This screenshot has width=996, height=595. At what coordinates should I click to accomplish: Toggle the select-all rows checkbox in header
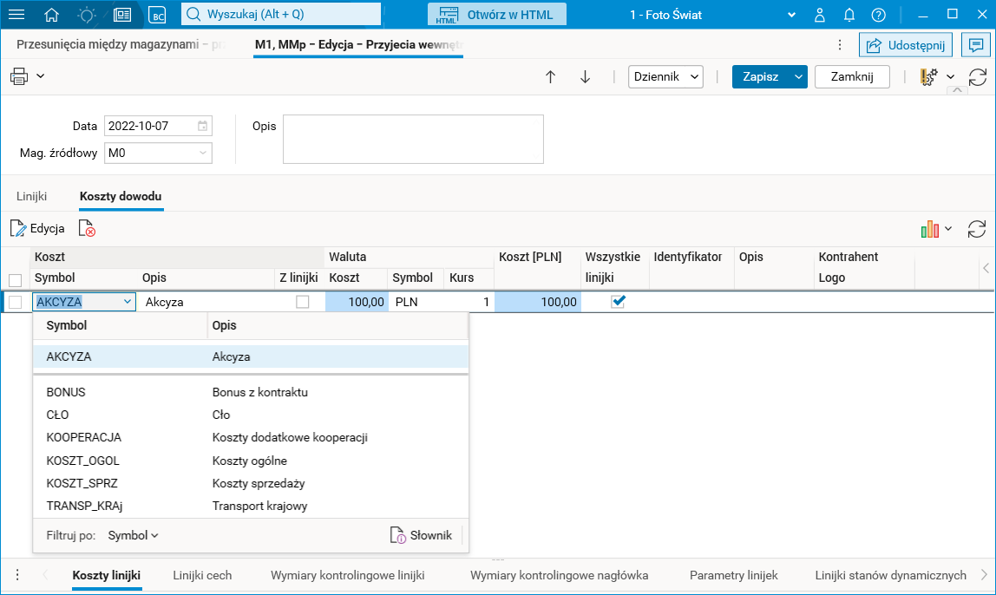[16, 279]
